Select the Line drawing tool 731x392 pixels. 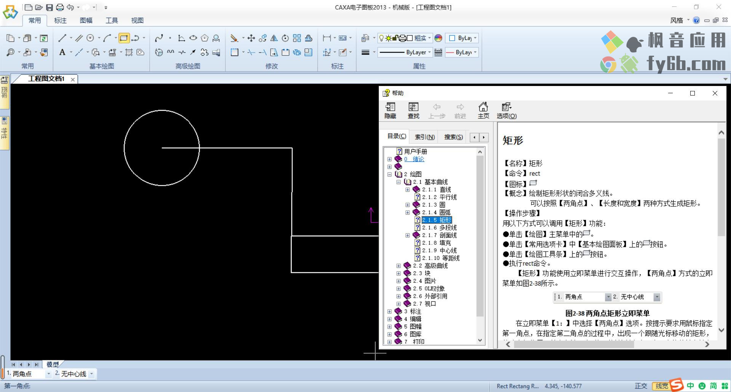pos(62,38)
